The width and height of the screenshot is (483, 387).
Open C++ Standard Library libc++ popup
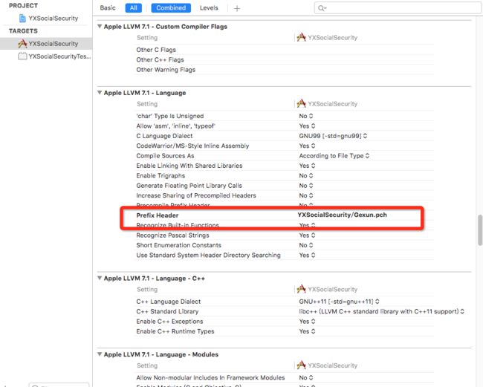382,311
